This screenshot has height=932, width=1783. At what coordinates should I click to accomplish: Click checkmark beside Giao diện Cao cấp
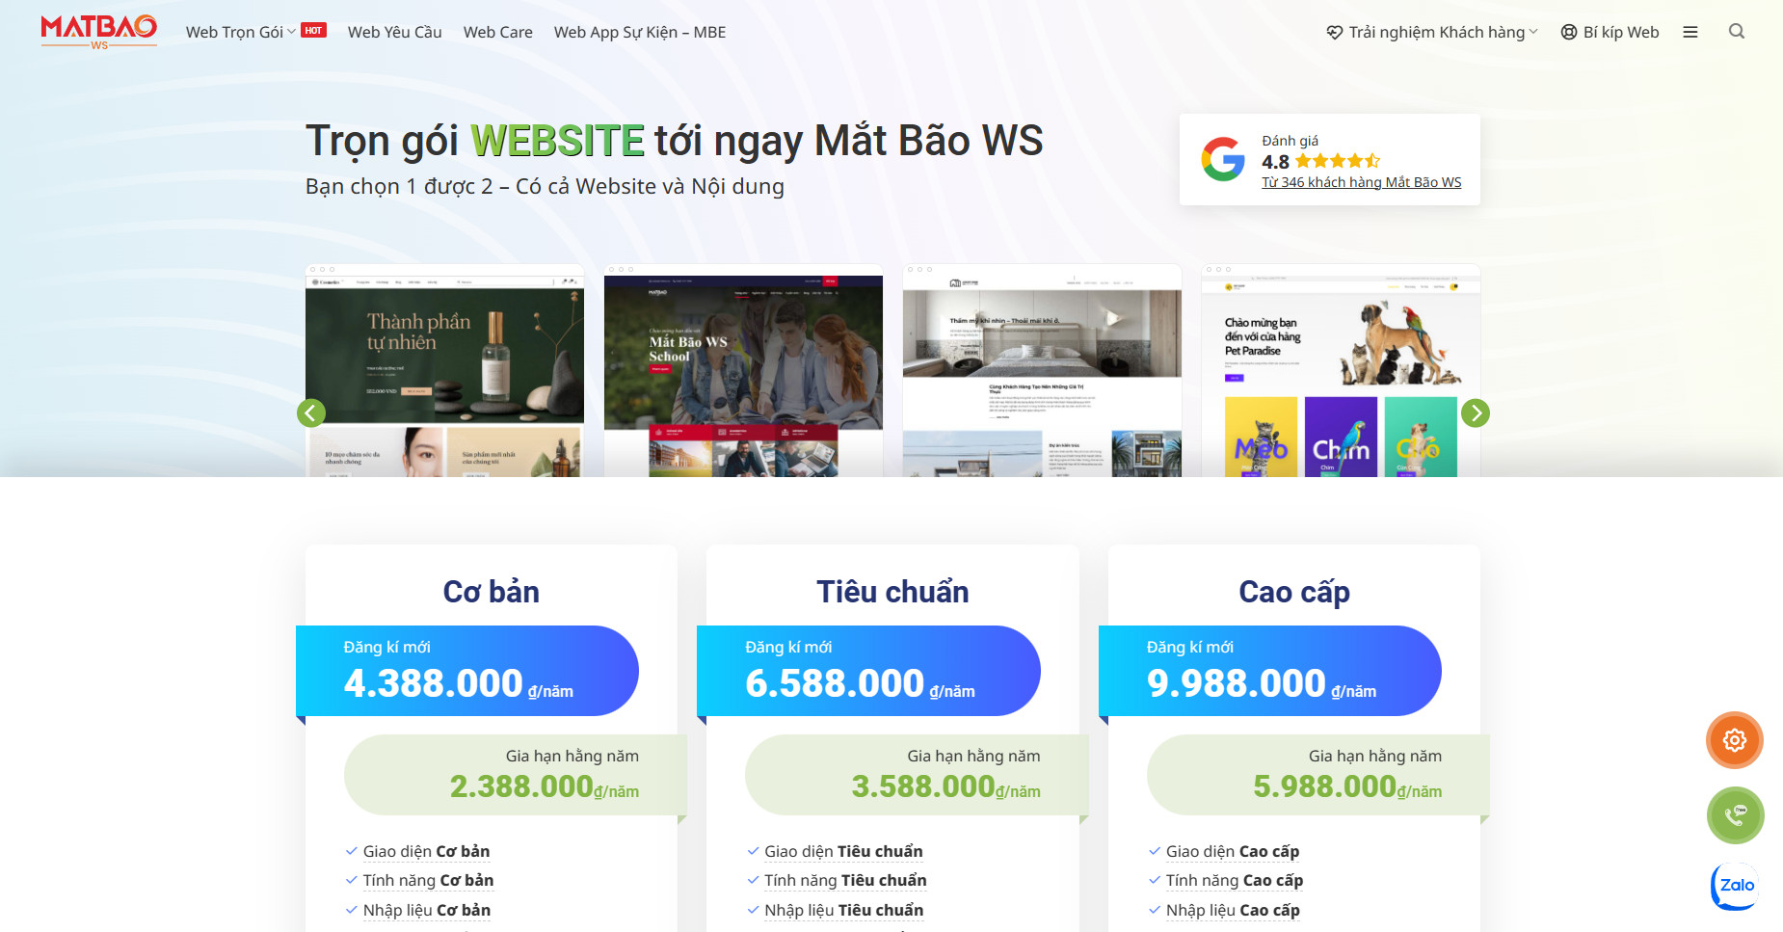point(1155,851)
